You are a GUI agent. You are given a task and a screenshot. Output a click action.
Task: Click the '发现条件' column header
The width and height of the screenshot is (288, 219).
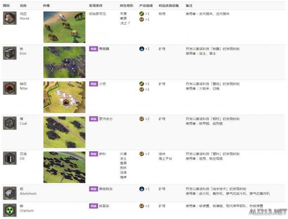(x=96, y=5)
